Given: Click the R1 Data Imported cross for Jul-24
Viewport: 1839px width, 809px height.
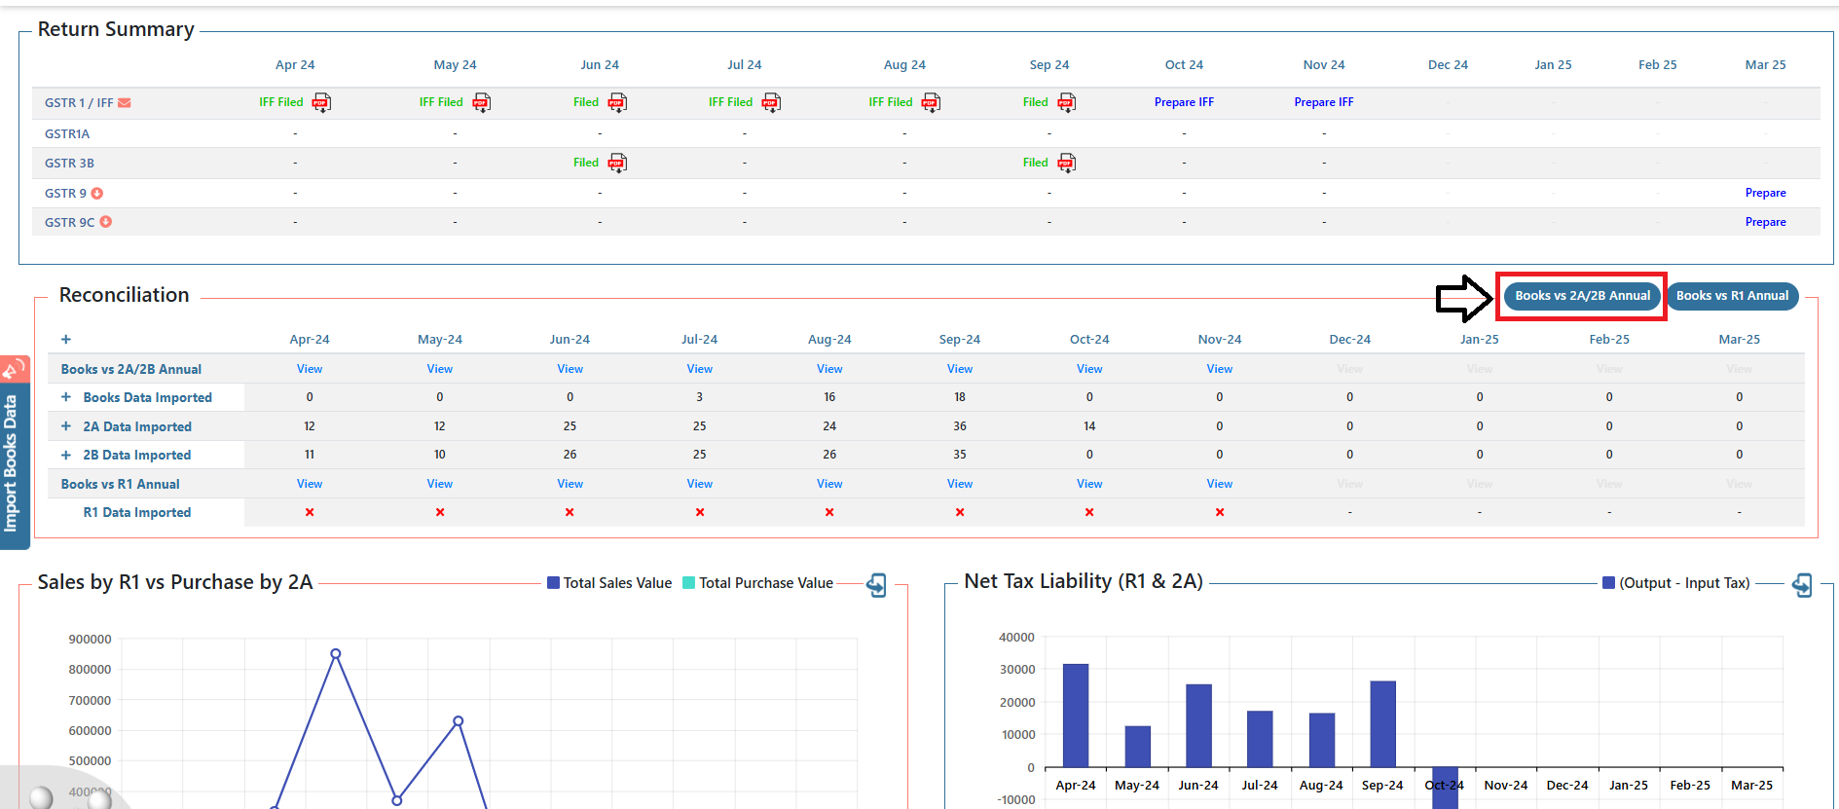Looking at the screenshot, I should (700, 512).
